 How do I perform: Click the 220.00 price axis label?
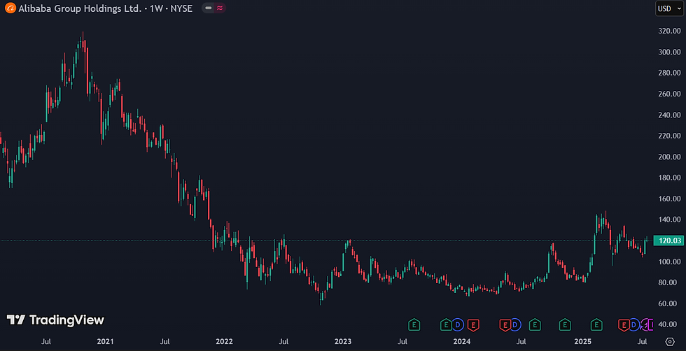[671, 136]
